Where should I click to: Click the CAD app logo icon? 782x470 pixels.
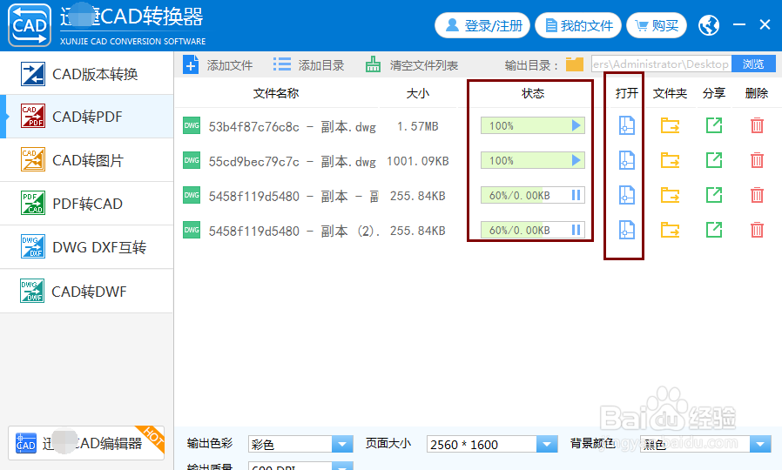(x=30, y=25)
